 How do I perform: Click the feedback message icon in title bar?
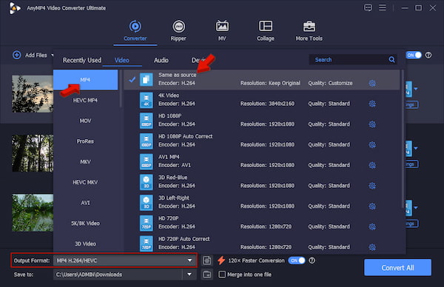[x=368, y=7]
